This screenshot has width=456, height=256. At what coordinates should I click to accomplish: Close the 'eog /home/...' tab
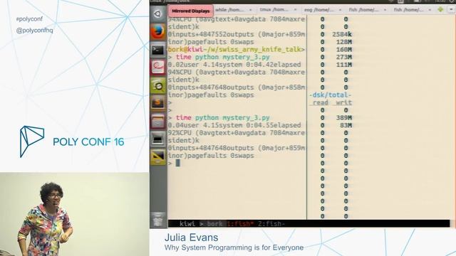340,10
